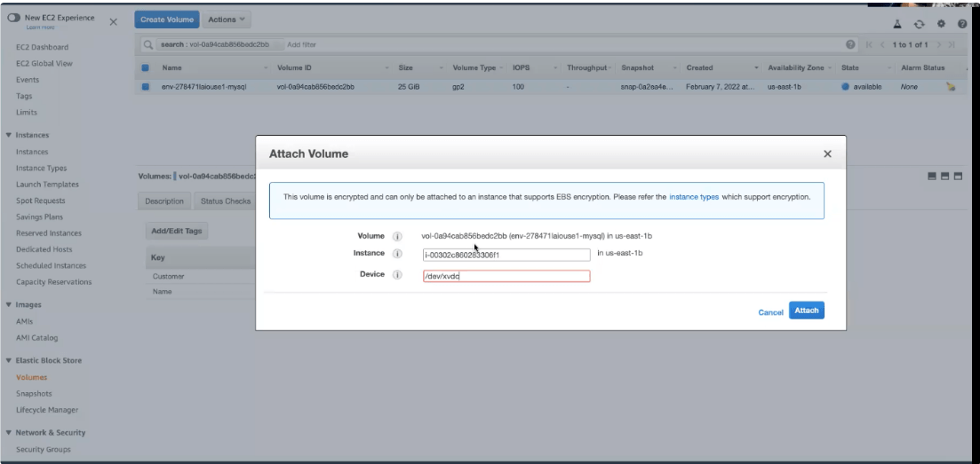Viewport: 980px width, 464px height.
Task: Close the Attach Volume dialog
Action: tap(827, 154)
